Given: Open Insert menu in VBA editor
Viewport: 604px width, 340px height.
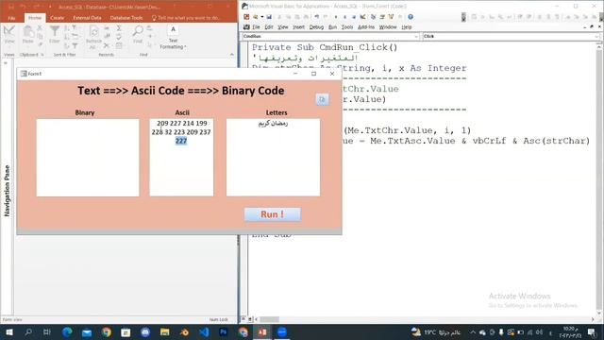Looking at the screenshot, I should pos(298,27).
